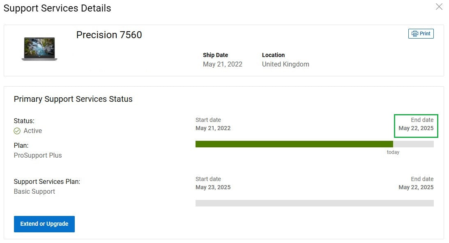Click the green Active status checkmark icon
The height and width of the screenshot is (243, 449).
click(x=17, y=131)
